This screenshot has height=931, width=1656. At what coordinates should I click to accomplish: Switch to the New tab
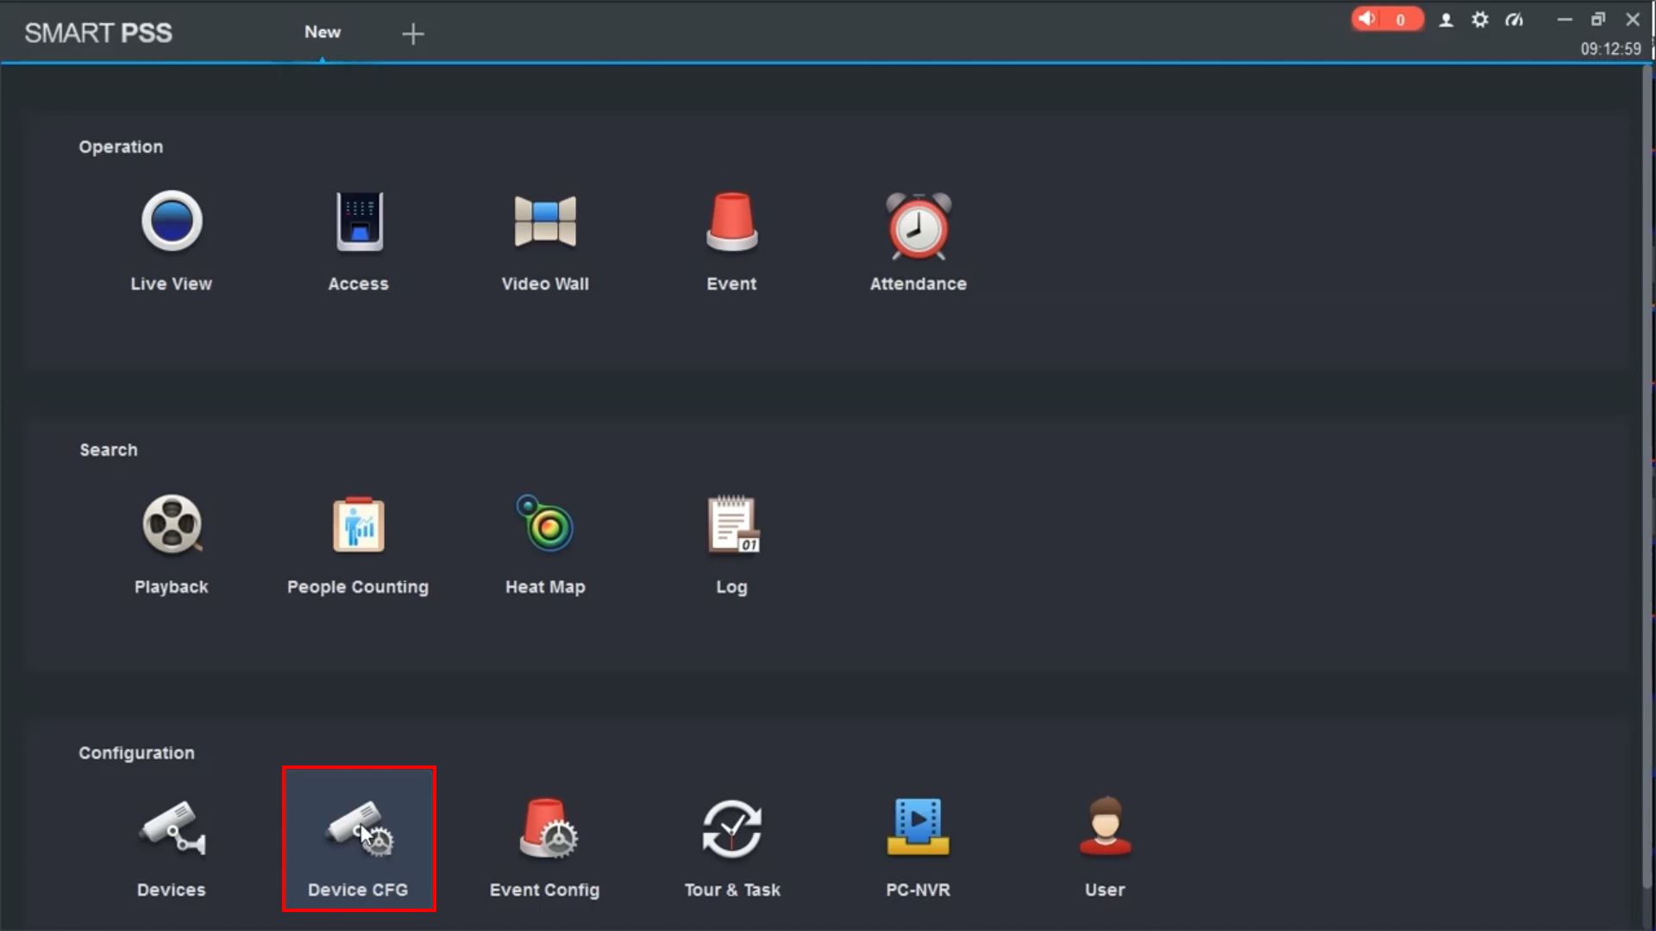323,33
